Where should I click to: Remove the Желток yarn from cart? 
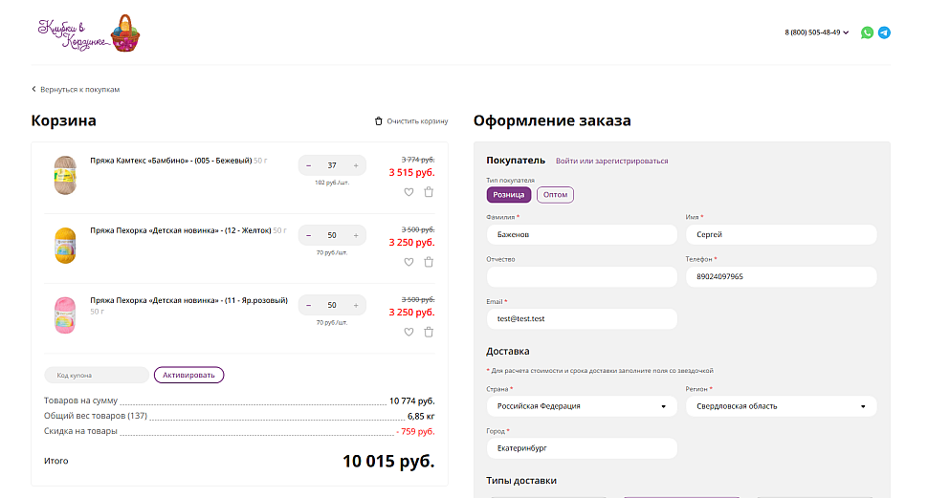(429, 262)
